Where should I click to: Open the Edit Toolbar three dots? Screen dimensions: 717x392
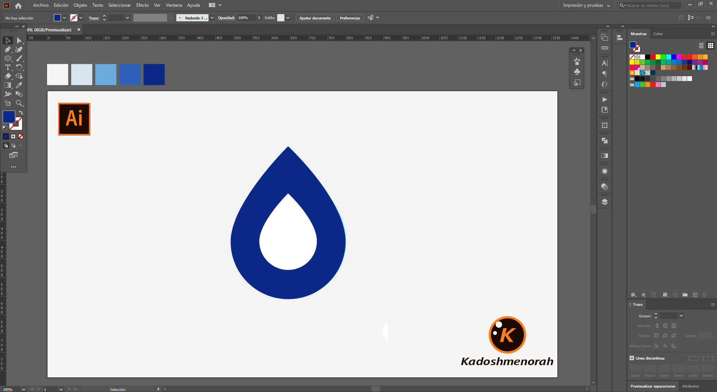[13, 167]
